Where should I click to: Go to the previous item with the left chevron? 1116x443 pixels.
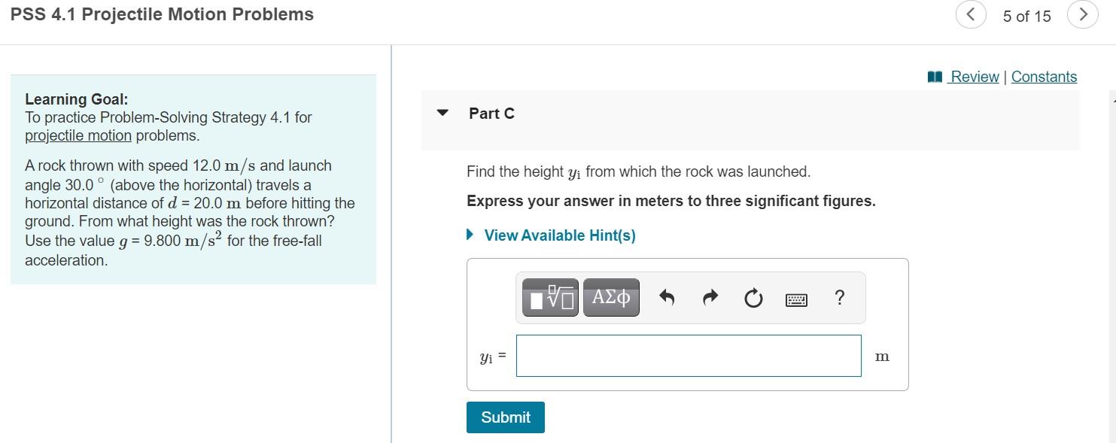click(970, 14)
